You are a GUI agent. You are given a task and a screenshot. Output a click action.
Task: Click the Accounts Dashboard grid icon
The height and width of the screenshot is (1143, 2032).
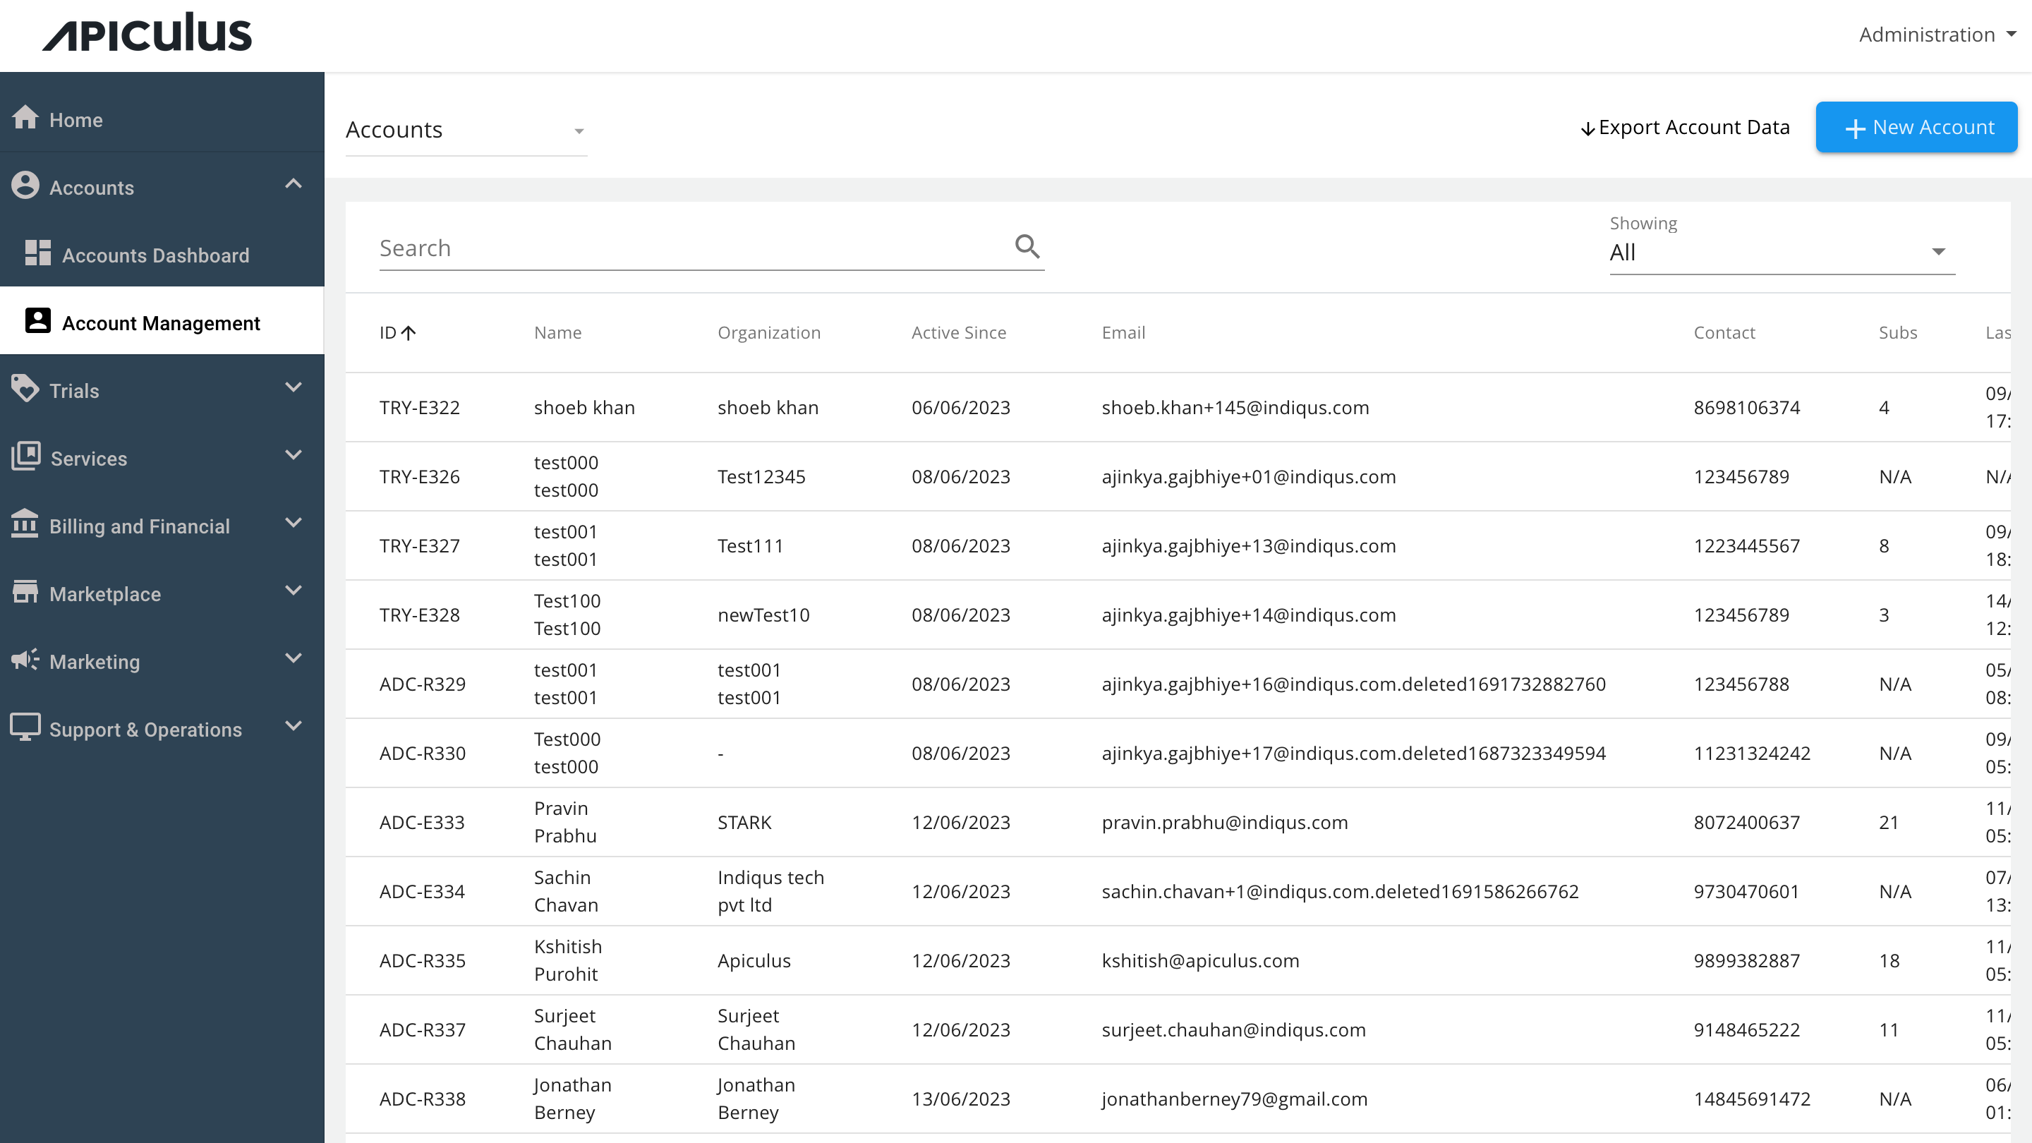click(38, 253)
